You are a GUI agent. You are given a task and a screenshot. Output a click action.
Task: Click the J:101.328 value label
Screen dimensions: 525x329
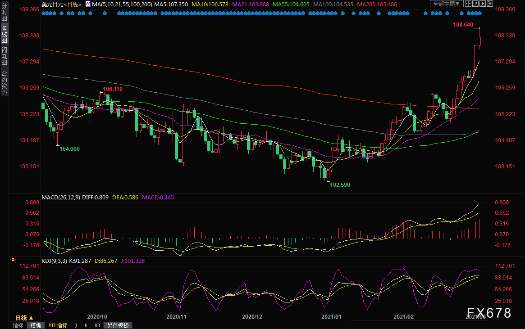[132, 261]
